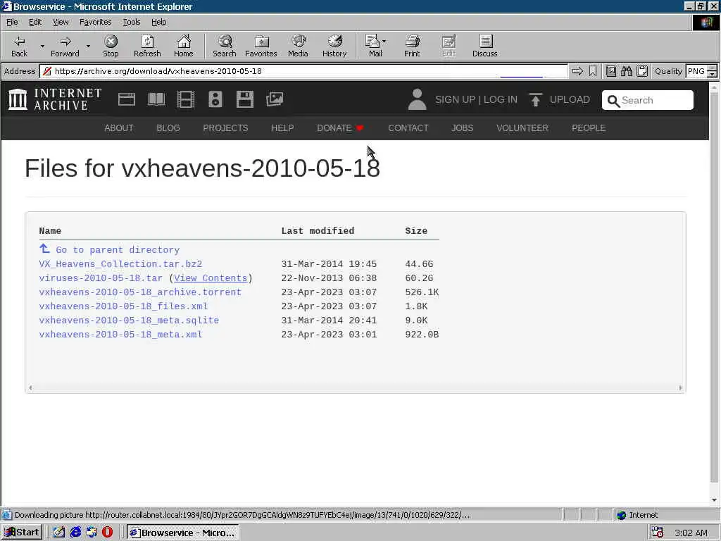Click the binoculars find icon
Viewport: 721px width, 541px height.
(626, 71)
